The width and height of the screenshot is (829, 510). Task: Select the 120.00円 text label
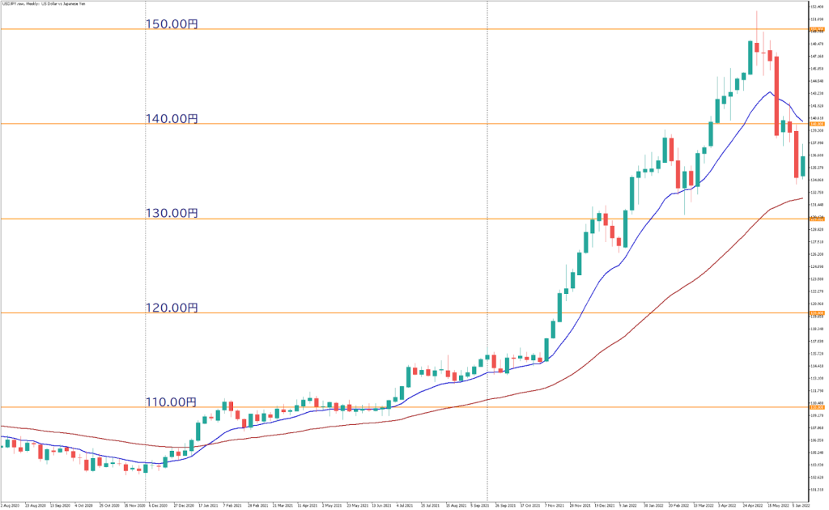171,308
